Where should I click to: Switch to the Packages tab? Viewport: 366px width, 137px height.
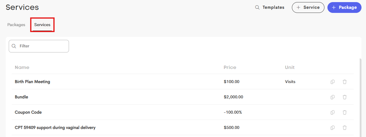(x=16, y=25)
